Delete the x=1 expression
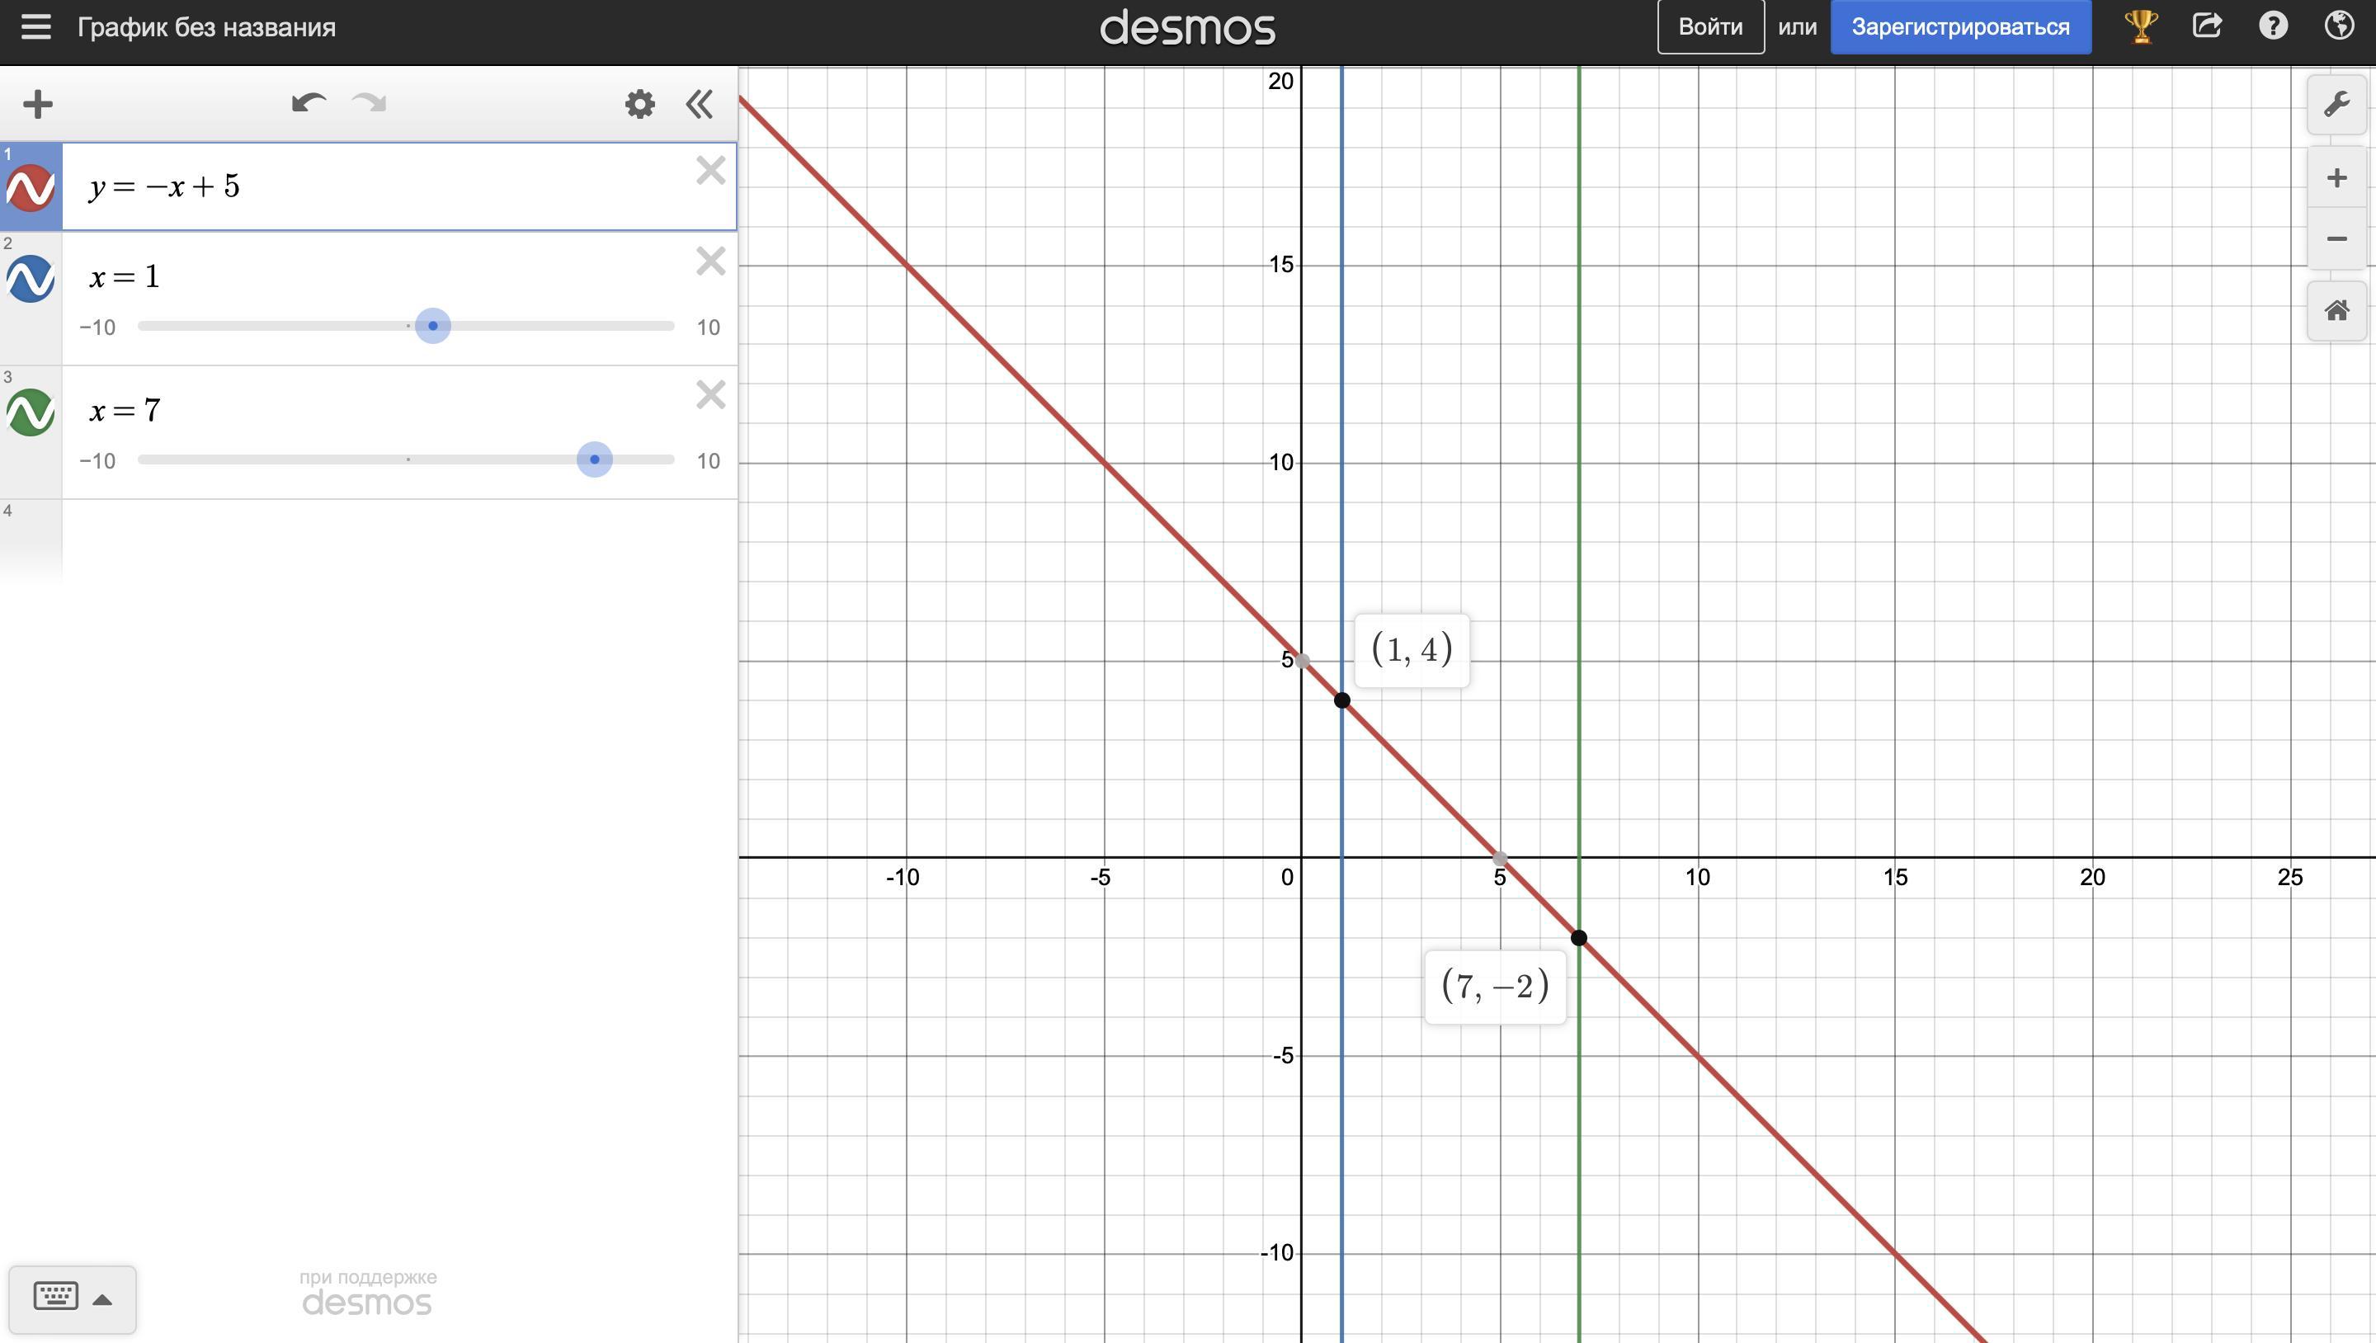 coord(710,261)
